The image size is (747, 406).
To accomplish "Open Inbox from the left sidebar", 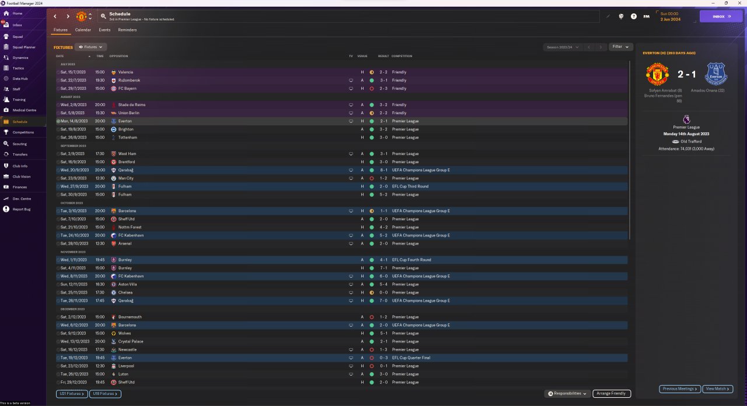I will point(6,24).
